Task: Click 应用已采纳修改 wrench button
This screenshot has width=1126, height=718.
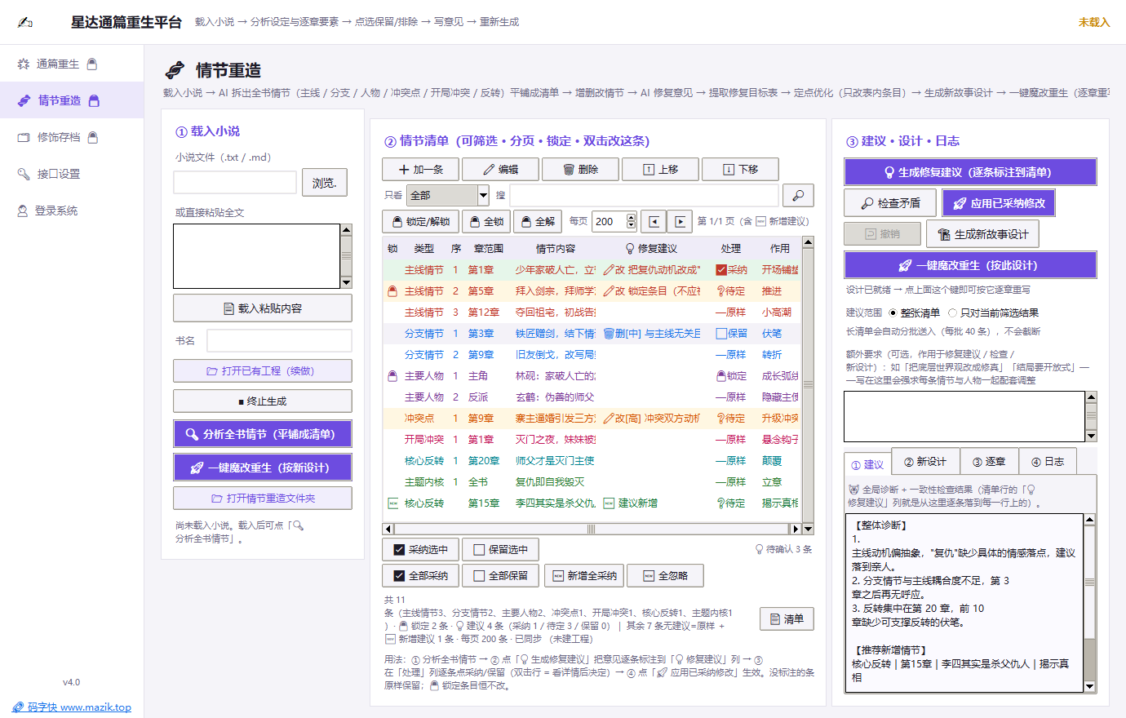Action: click(x=999, y=203)
